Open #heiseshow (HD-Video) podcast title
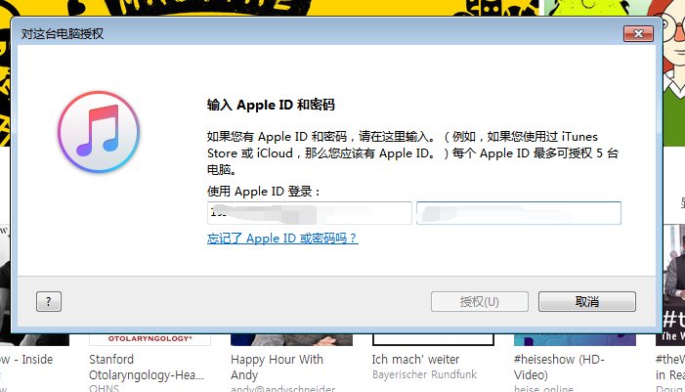Viewport: 685px width, 392px height. [x=559, y=368]
